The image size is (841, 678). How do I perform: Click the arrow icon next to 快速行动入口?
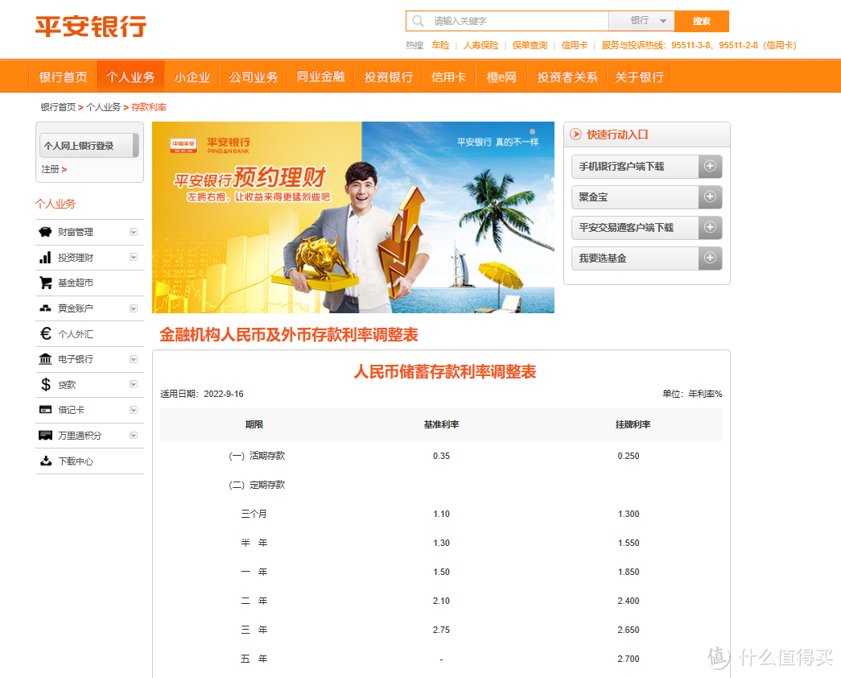(576, 134)
